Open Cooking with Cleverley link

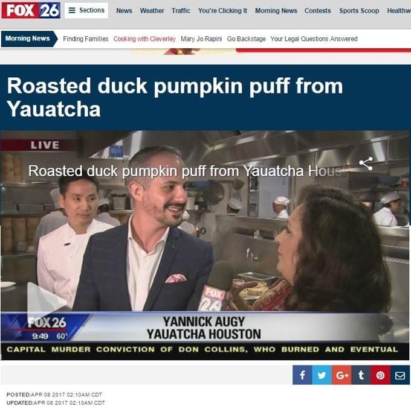point(144,39)
